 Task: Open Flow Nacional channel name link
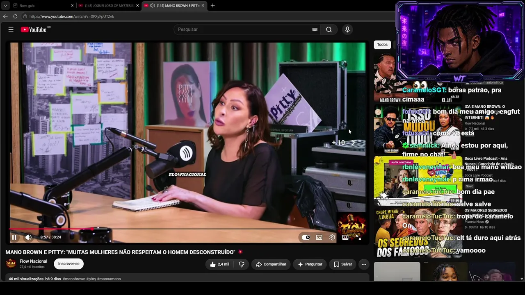point(33,261)
